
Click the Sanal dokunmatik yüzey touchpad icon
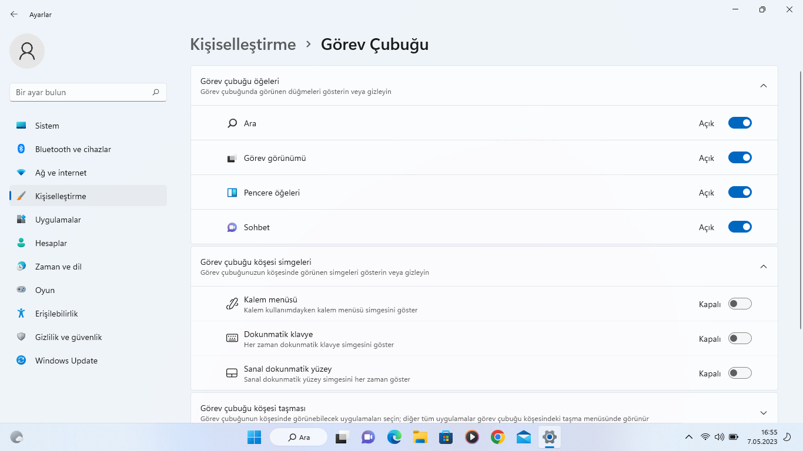[x=232, y=373]
